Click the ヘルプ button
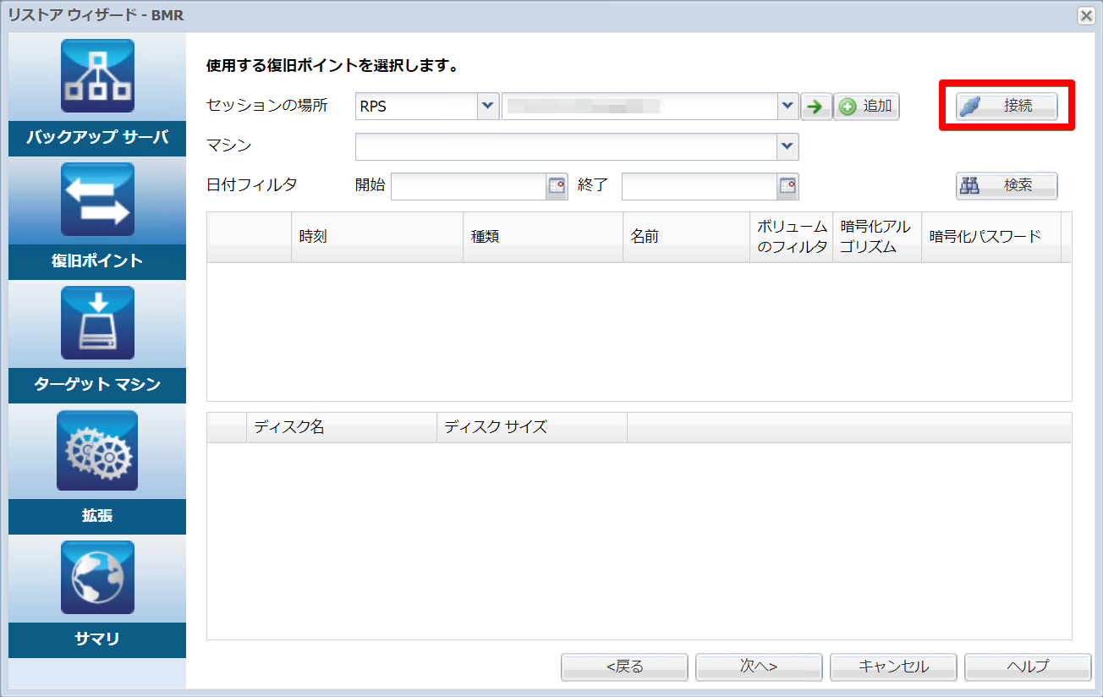Image resolution: width=1103 pixels, height=697 pixels. 1028,667
